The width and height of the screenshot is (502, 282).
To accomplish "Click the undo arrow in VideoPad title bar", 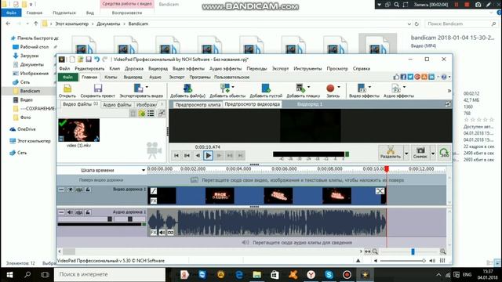I will pyautogui.click(x=96, y=60).
